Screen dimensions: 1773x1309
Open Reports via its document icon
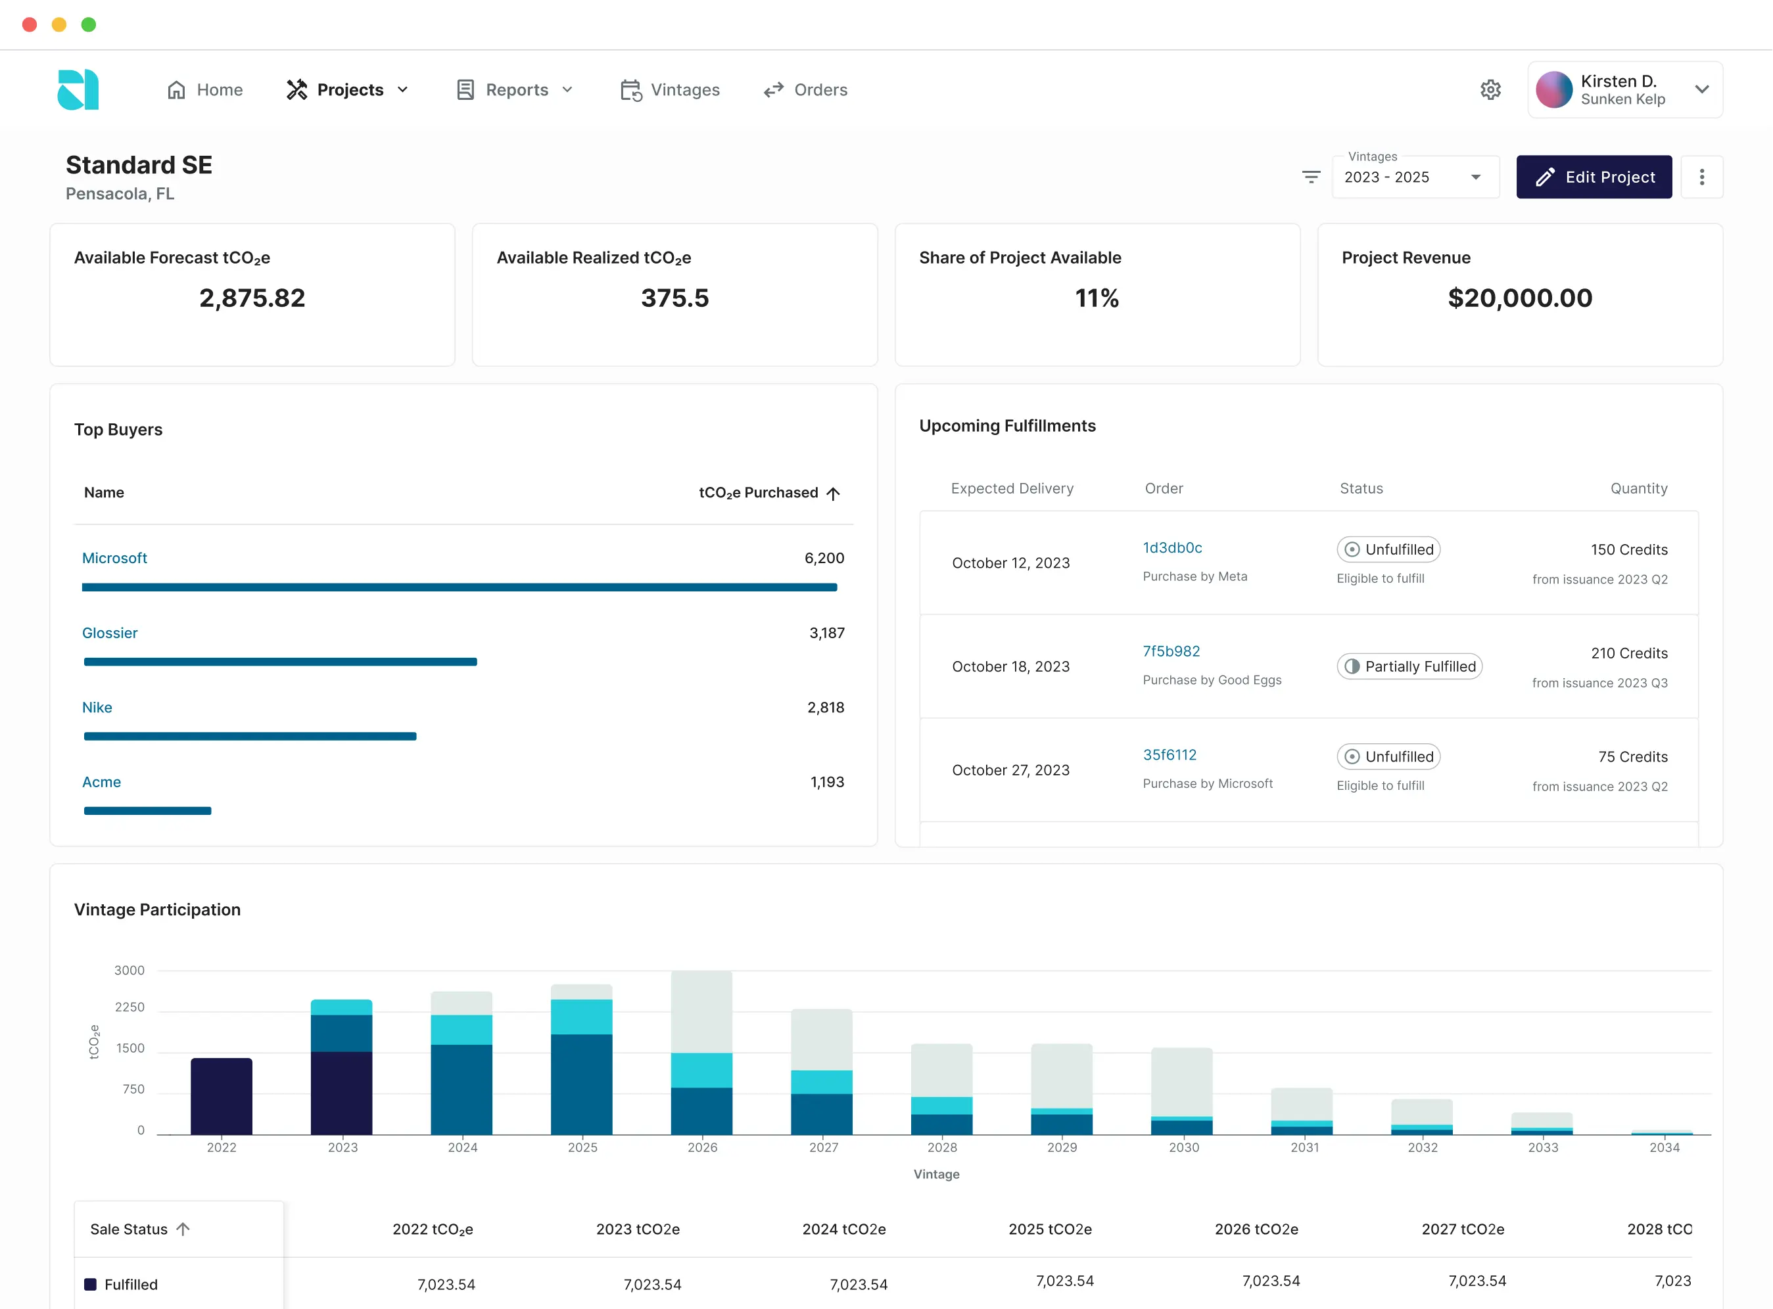[x=466, y=89]
